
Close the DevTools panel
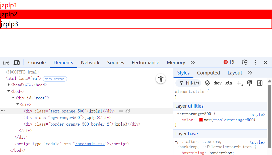pyautogui.click(x=265, y=62)
